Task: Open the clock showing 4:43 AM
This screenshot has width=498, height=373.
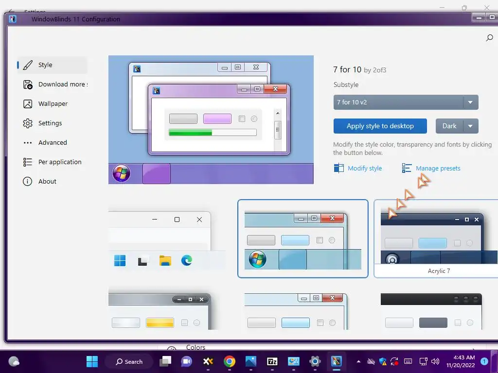Action: (461, 361)
